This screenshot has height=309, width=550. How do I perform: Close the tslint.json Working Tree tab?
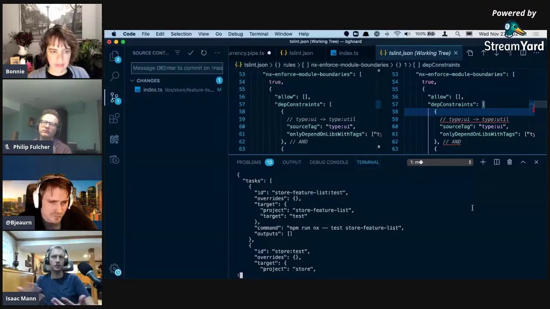[x=455, y=53]
